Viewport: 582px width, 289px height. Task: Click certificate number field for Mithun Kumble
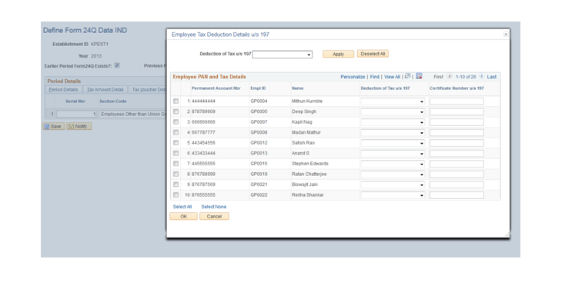[457, 101]
